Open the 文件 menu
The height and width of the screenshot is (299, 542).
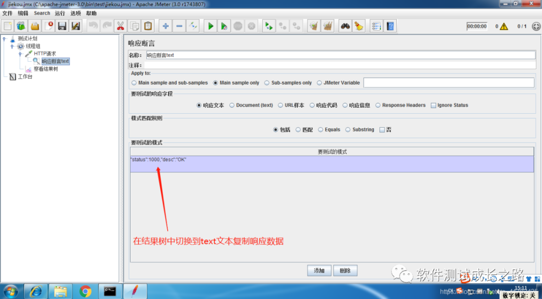coord(7,13)
